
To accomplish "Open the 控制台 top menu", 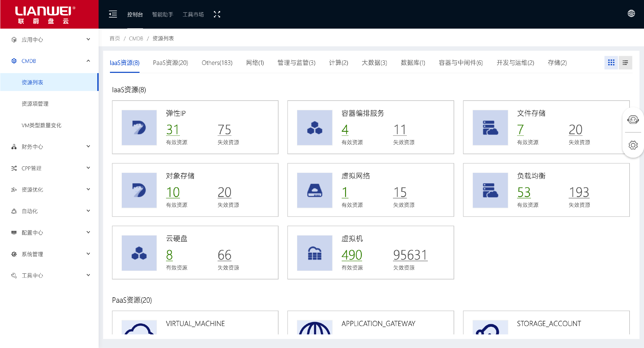I will tap(135, 14).
